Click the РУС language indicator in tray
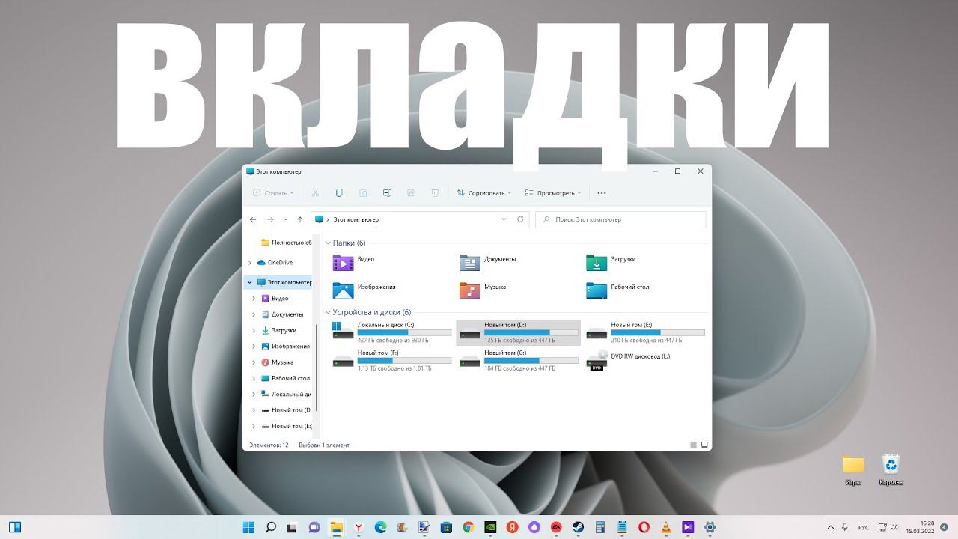The width and height of the screenshot is (958, 539). coord(863,527)
